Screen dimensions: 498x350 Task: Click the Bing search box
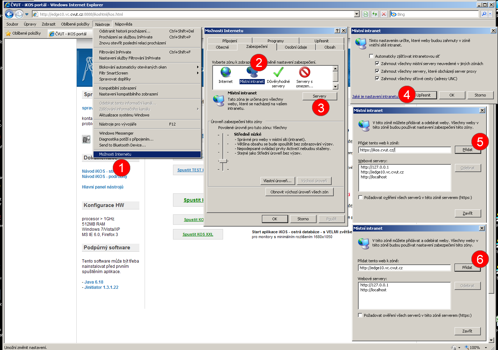[434, 14]
